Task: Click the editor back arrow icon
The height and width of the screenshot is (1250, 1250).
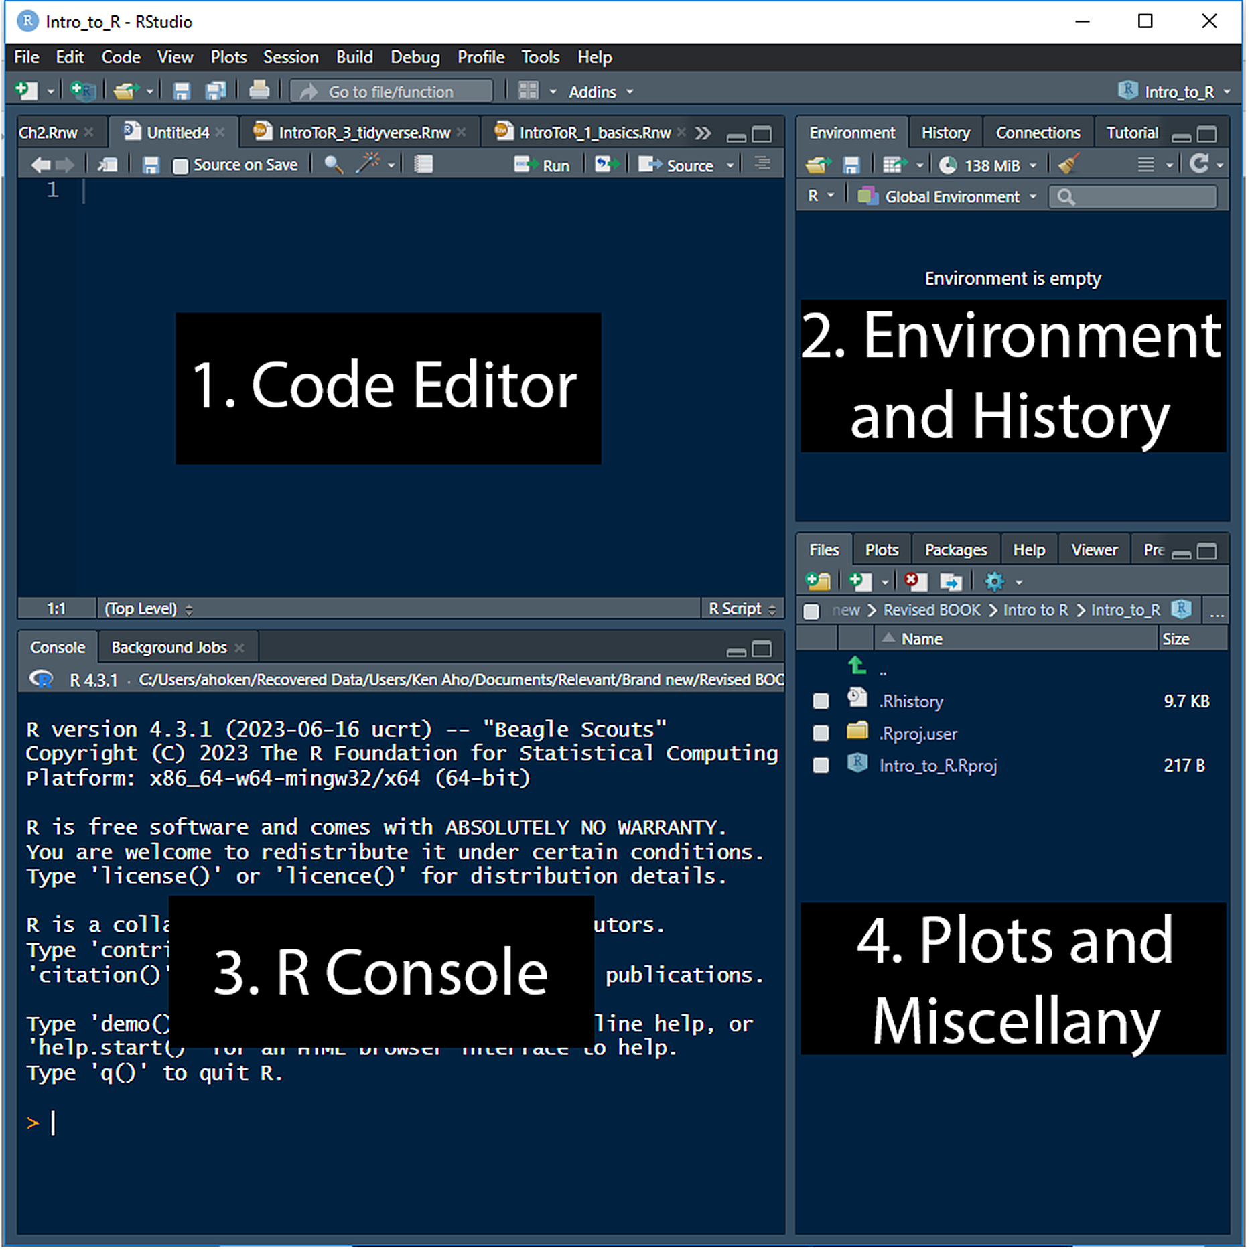Action: pos(40,165)
